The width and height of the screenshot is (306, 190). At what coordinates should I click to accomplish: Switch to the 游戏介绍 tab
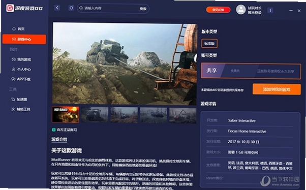[59, 139]
